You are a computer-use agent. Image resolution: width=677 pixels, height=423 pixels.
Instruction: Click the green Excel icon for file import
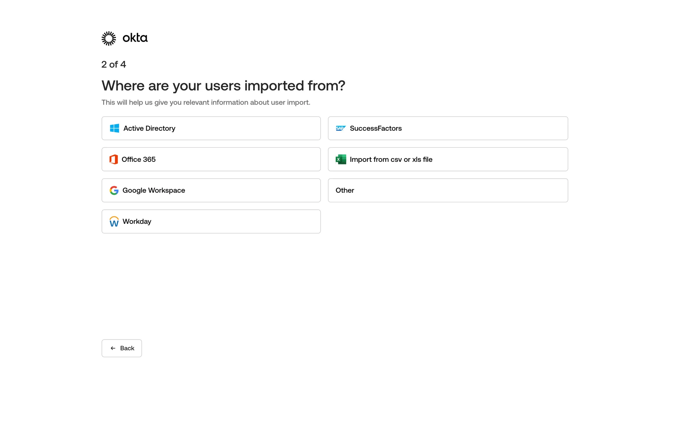tap(341, 159)
